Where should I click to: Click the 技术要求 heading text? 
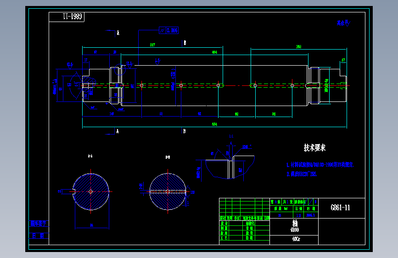tap(314, 147)
